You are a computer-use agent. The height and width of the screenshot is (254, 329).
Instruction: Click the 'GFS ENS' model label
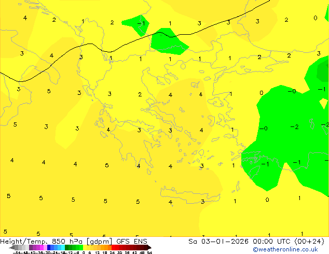132,242
